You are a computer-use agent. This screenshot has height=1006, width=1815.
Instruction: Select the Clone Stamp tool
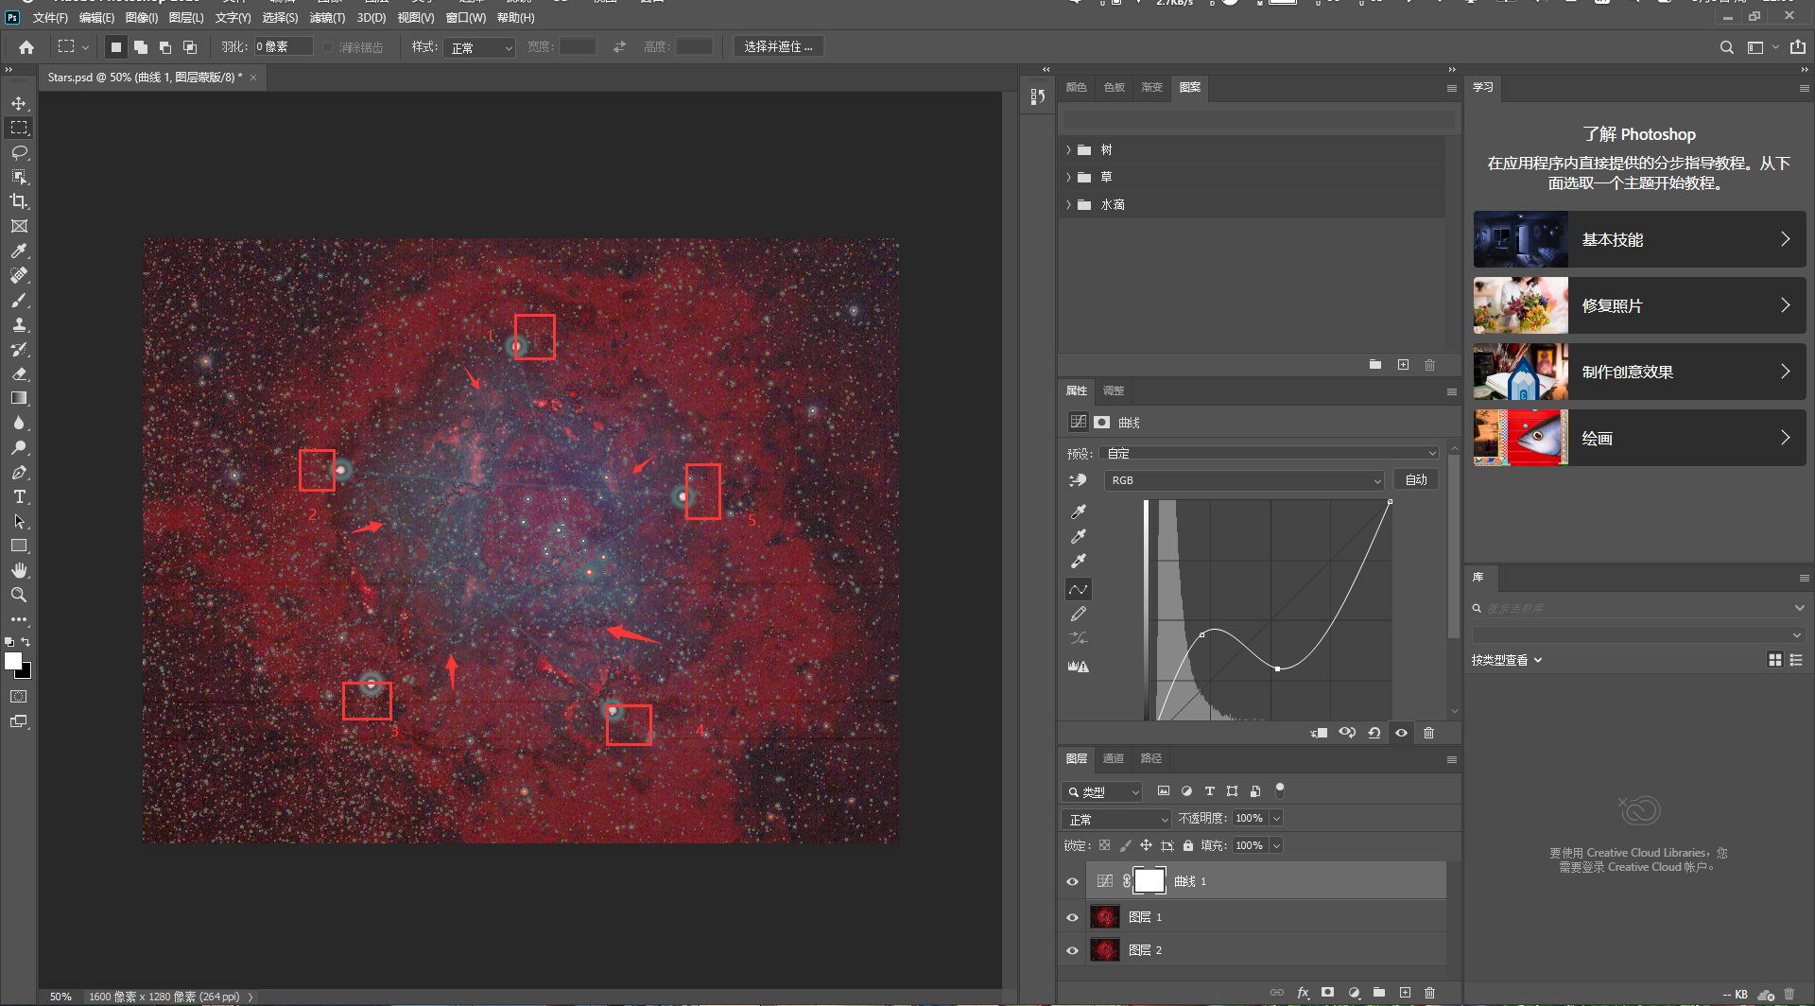[19, 324]
